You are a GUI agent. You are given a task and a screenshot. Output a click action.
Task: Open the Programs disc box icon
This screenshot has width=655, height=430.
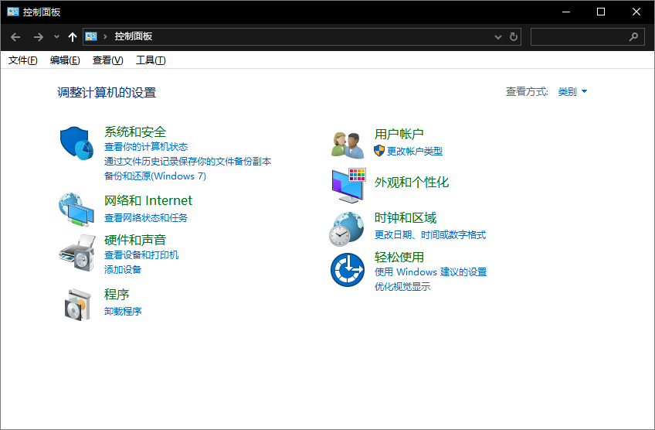(78, 305)
